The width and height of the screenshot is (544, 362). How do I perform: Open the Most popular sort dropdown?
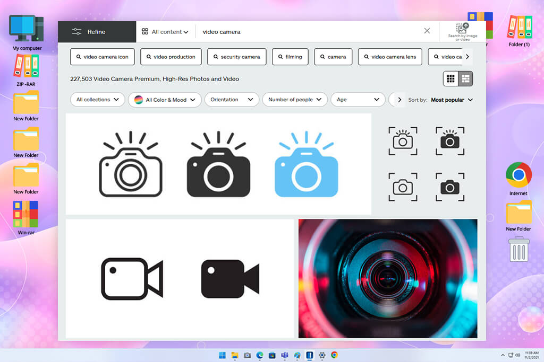click(x=452, y=100)
